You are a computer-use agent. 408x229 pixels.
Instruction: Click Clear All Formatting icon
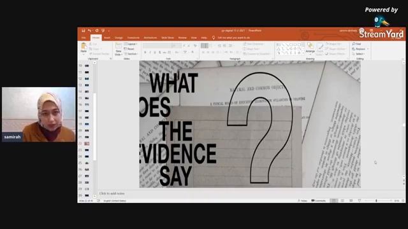pos(196,46)
